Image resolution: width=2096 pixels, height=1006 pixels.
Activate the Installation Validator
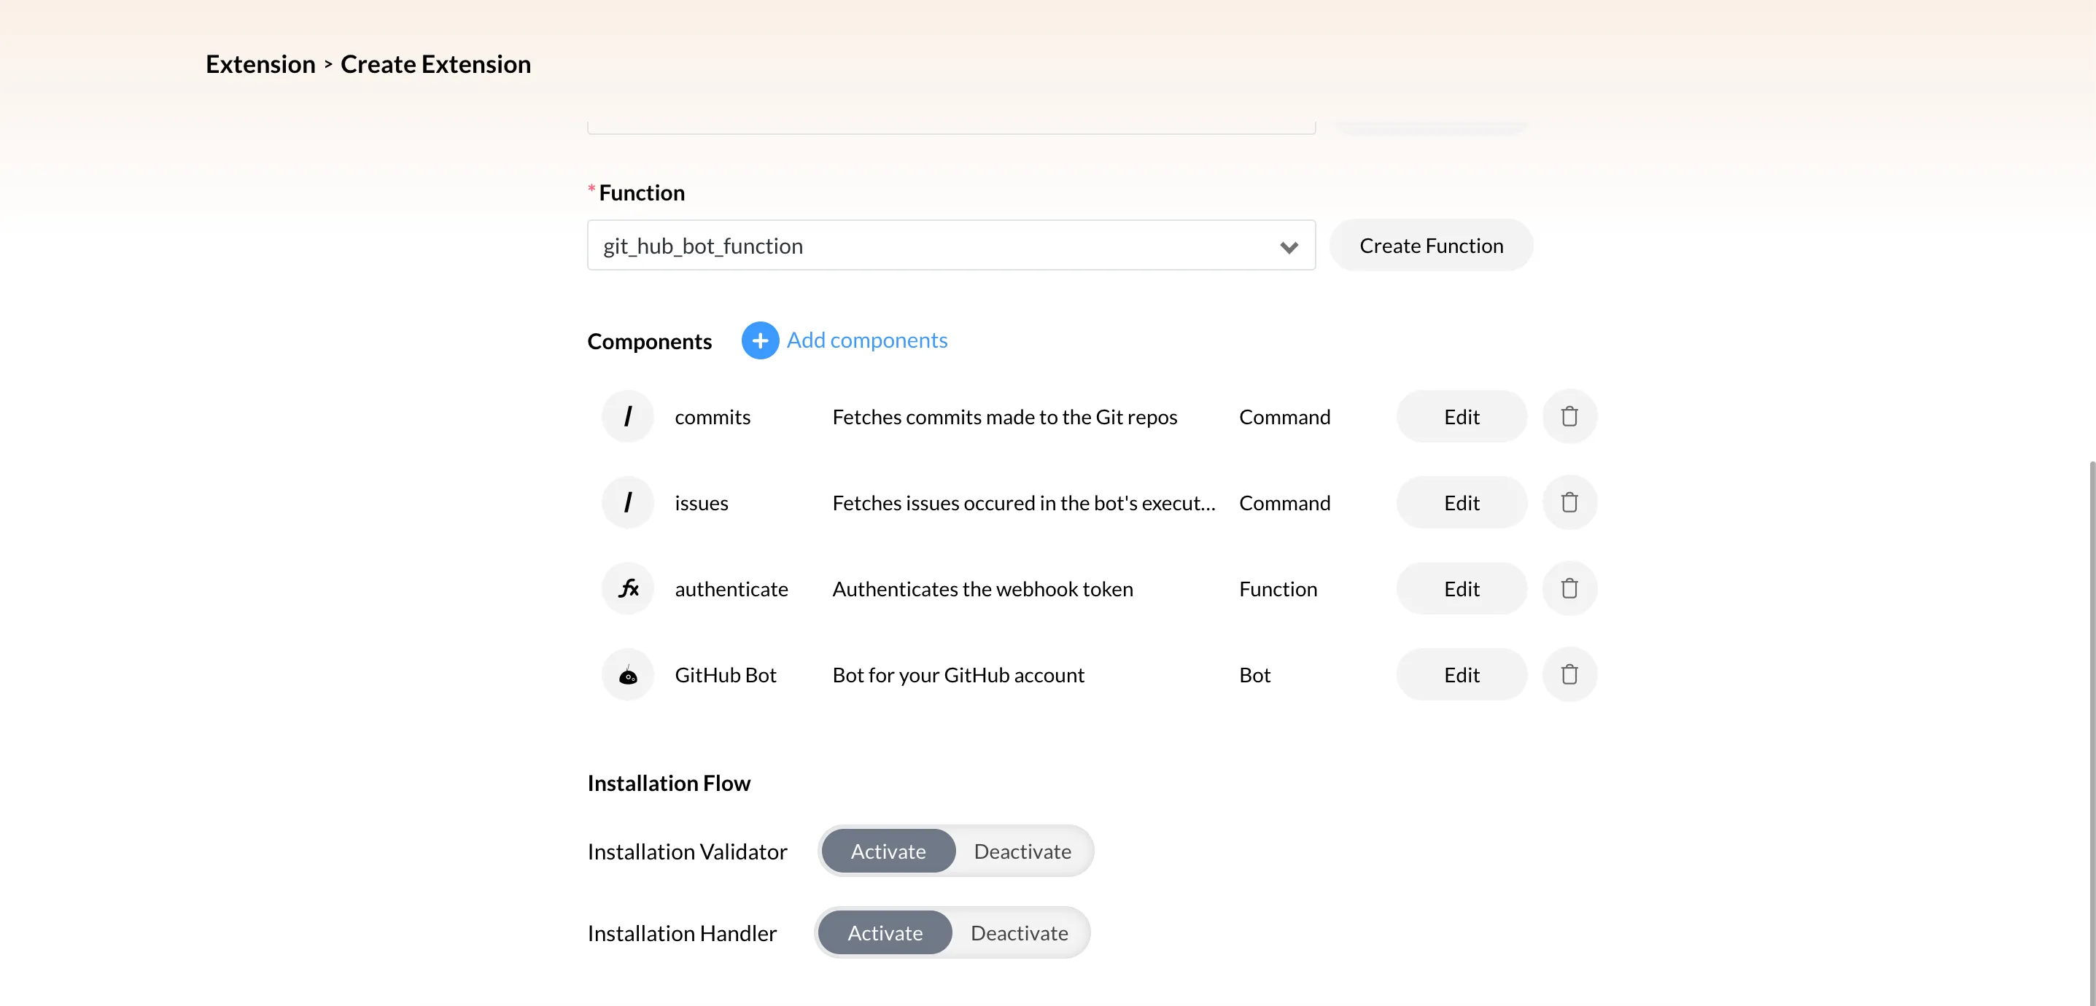(x=888, y=851)
